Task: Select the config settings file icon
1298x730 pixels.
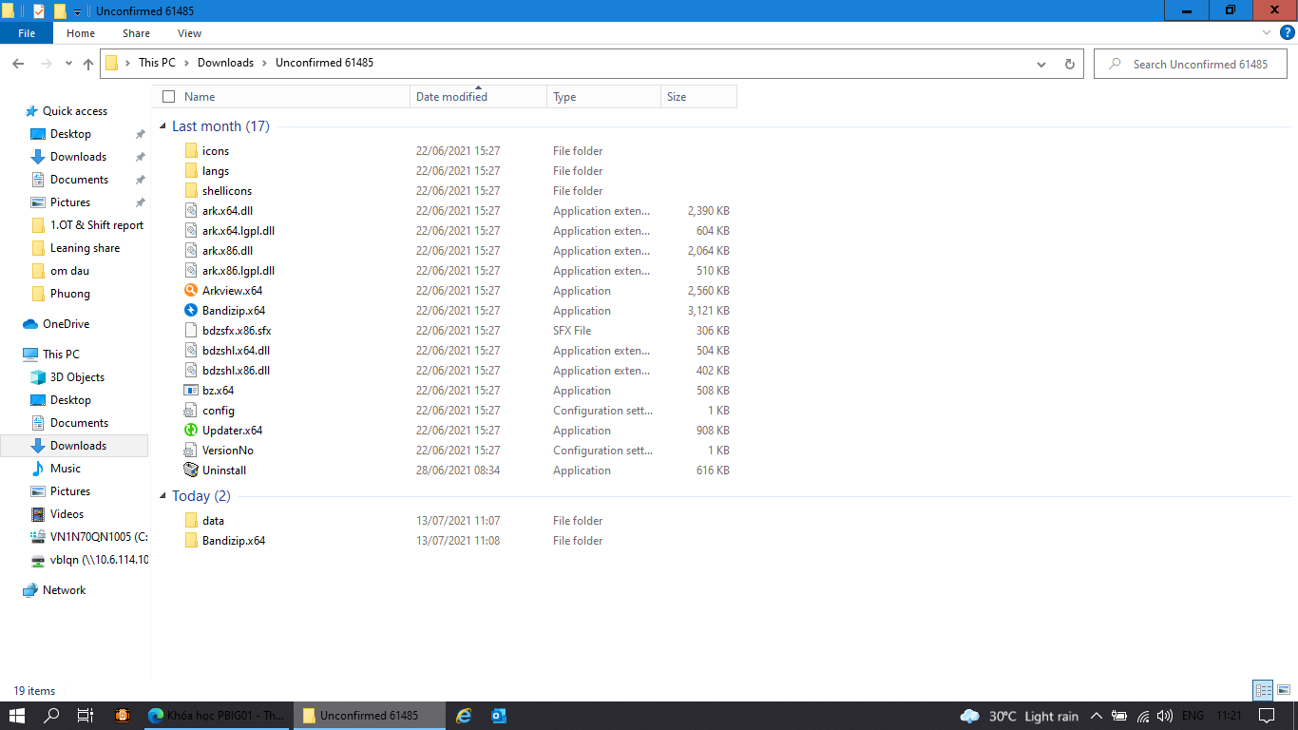Action: tap(191, 411)
